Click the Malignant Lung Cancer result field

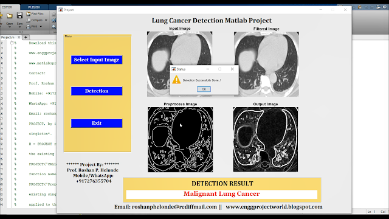click(221, 194)
